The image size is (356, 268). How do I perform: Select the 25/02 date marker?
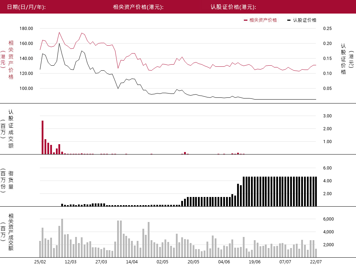(40, 262)
